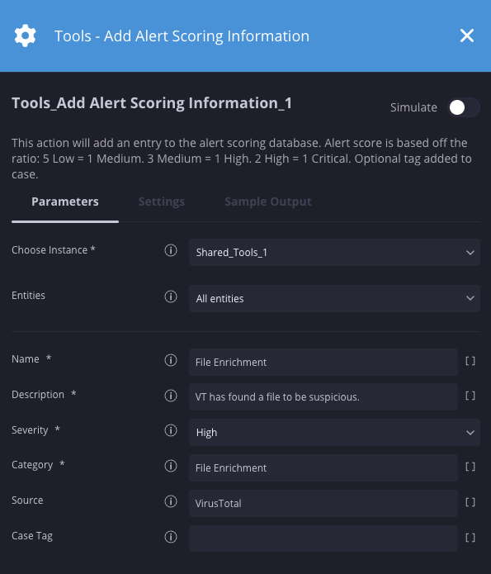Click placeholder brackets next to Source field
This screenshot has width=491, height=574.
click(470, 502)
